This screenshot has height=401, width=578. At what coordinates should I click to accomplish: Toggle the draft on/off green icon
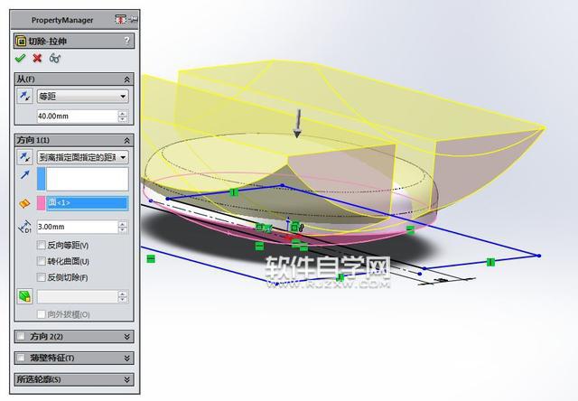[x=25, y=296]
